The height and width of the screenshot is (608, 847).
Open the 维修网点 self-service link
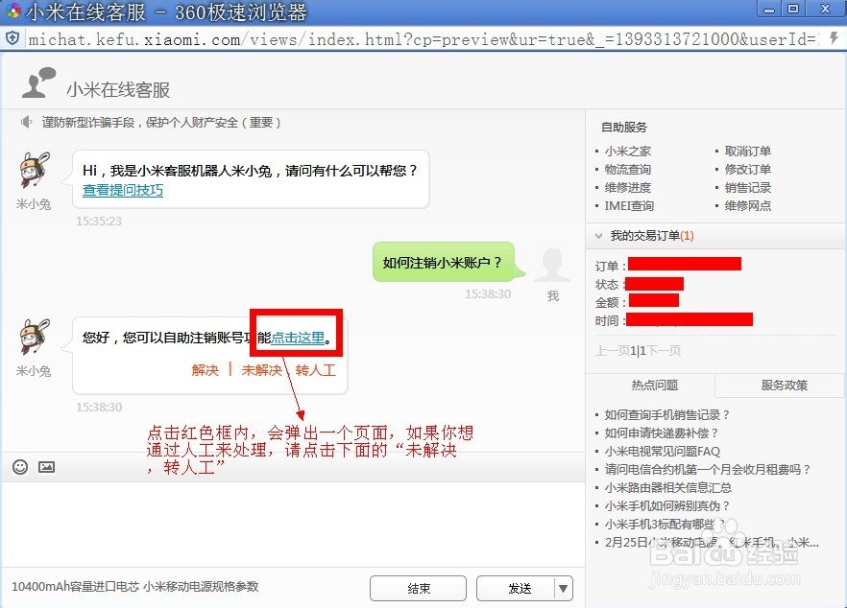point(747,205)
